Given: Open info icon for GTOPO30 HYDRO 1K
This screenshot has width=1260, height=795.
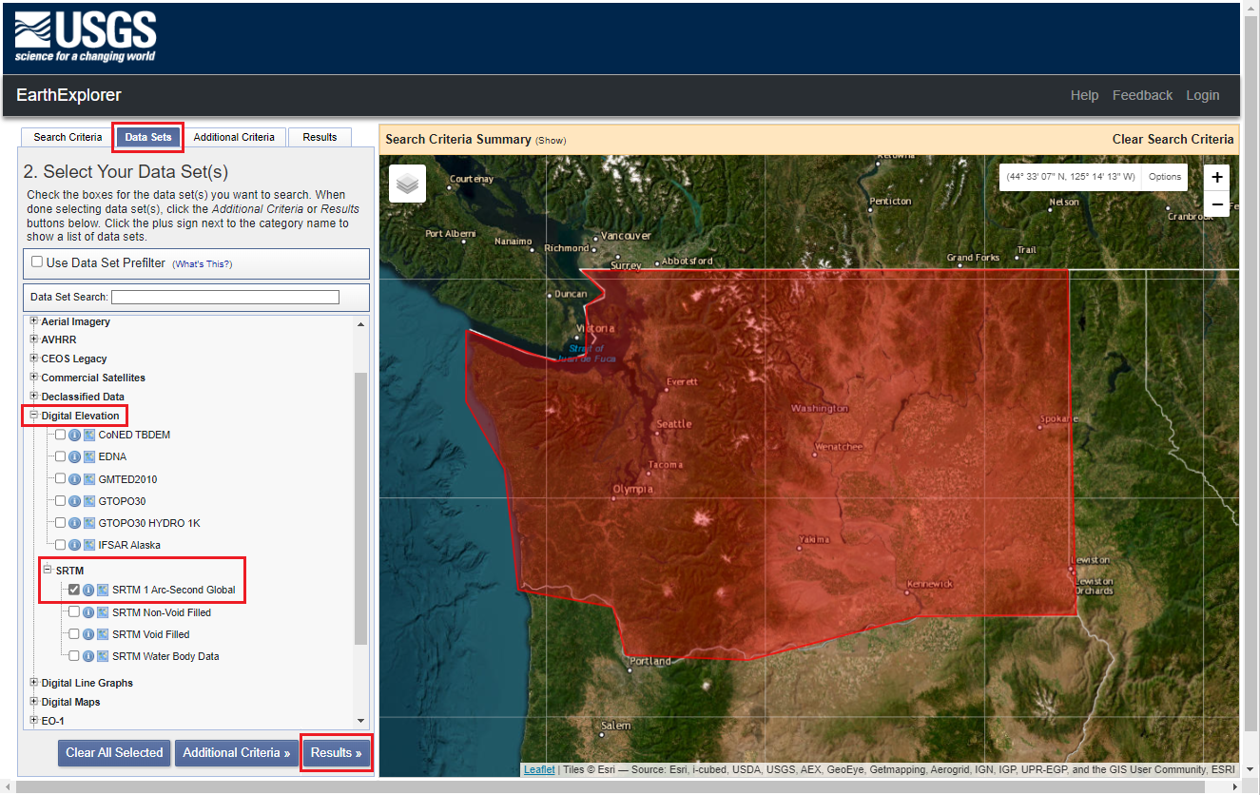Looking at the screenshot, I should click(x=75, y=523).
